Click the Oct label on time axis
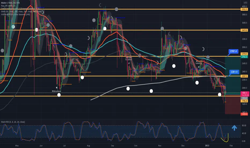The width and height of the screenshot is (250, 148). (x=136, y=146)
